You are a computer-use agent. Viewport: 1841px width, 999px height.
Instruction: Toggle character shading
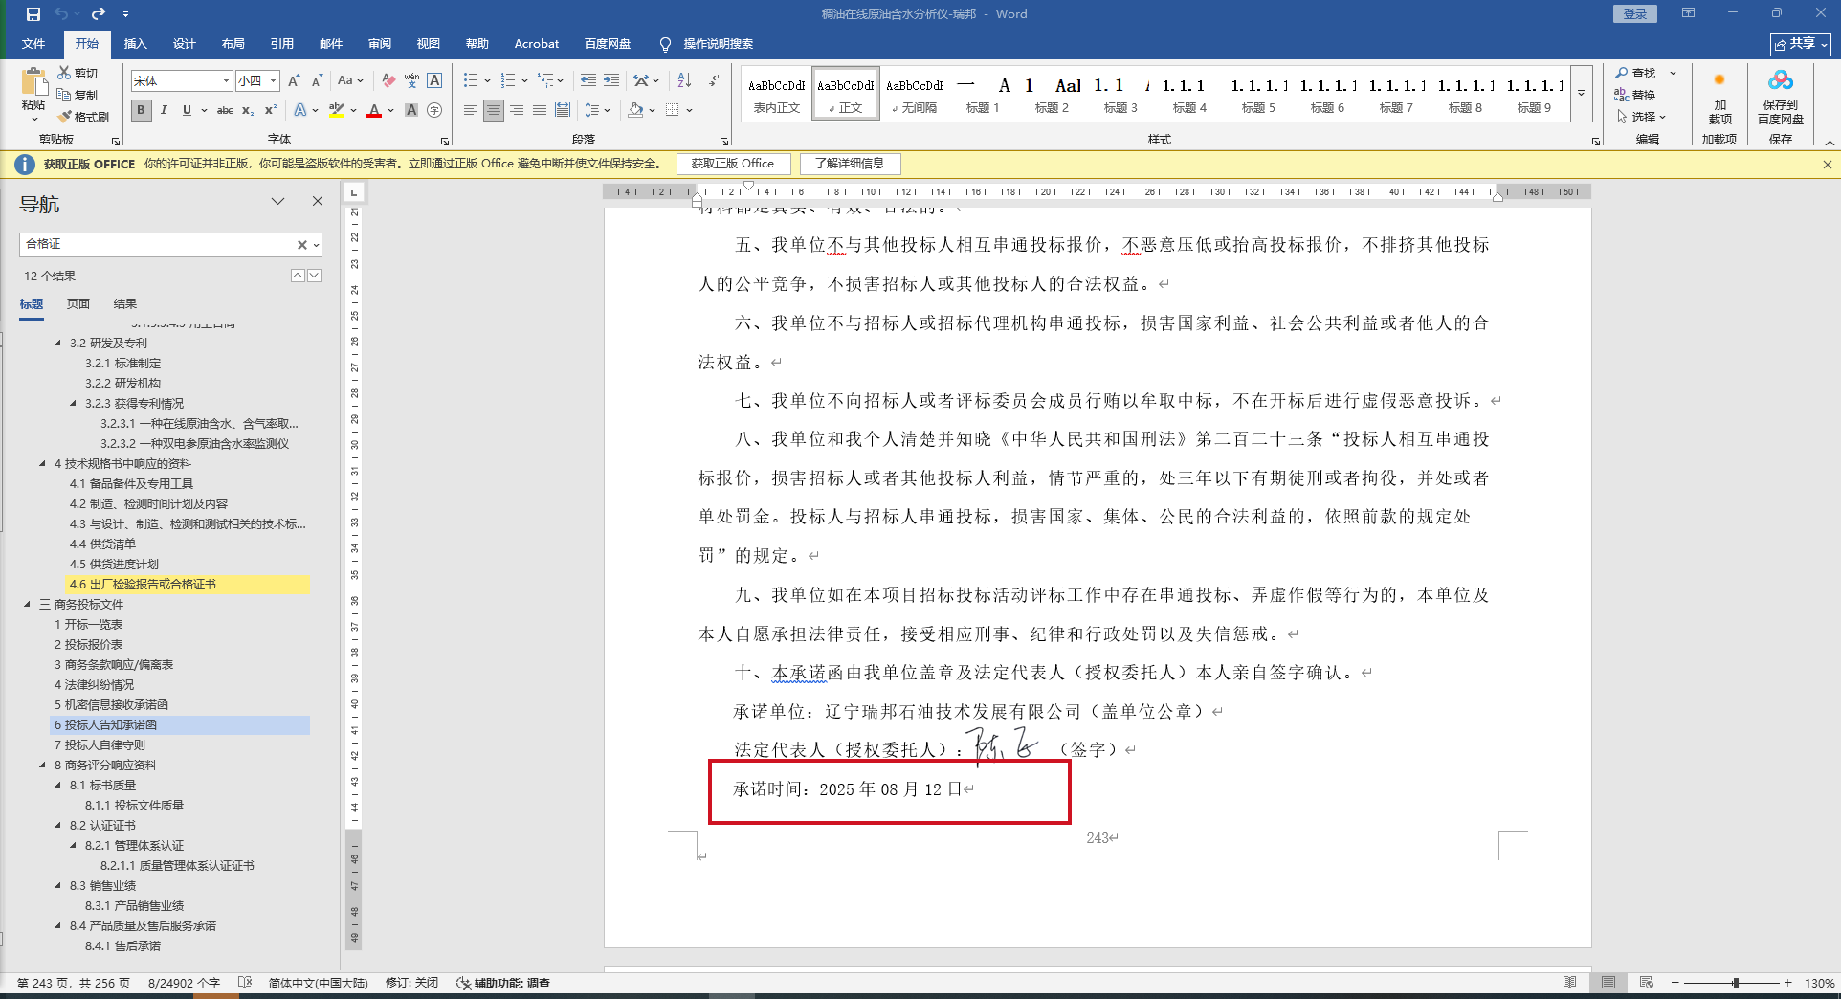click(411, 110)
